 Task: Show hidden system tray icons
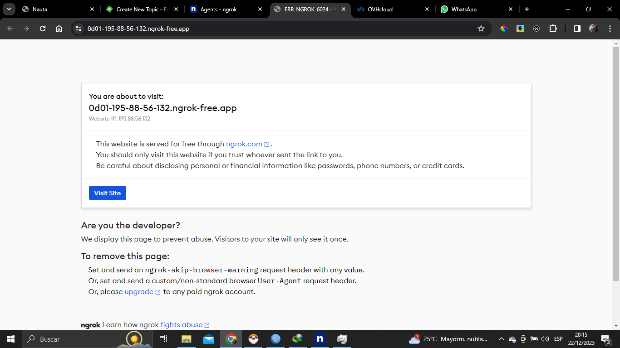tap(502, 339)
